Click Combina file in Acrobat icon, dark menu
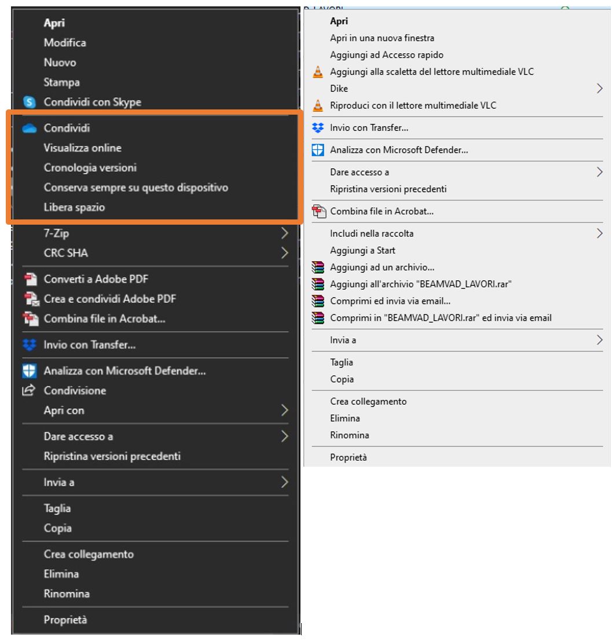This screenshot has width=616, height=641. tap(30, 319)
